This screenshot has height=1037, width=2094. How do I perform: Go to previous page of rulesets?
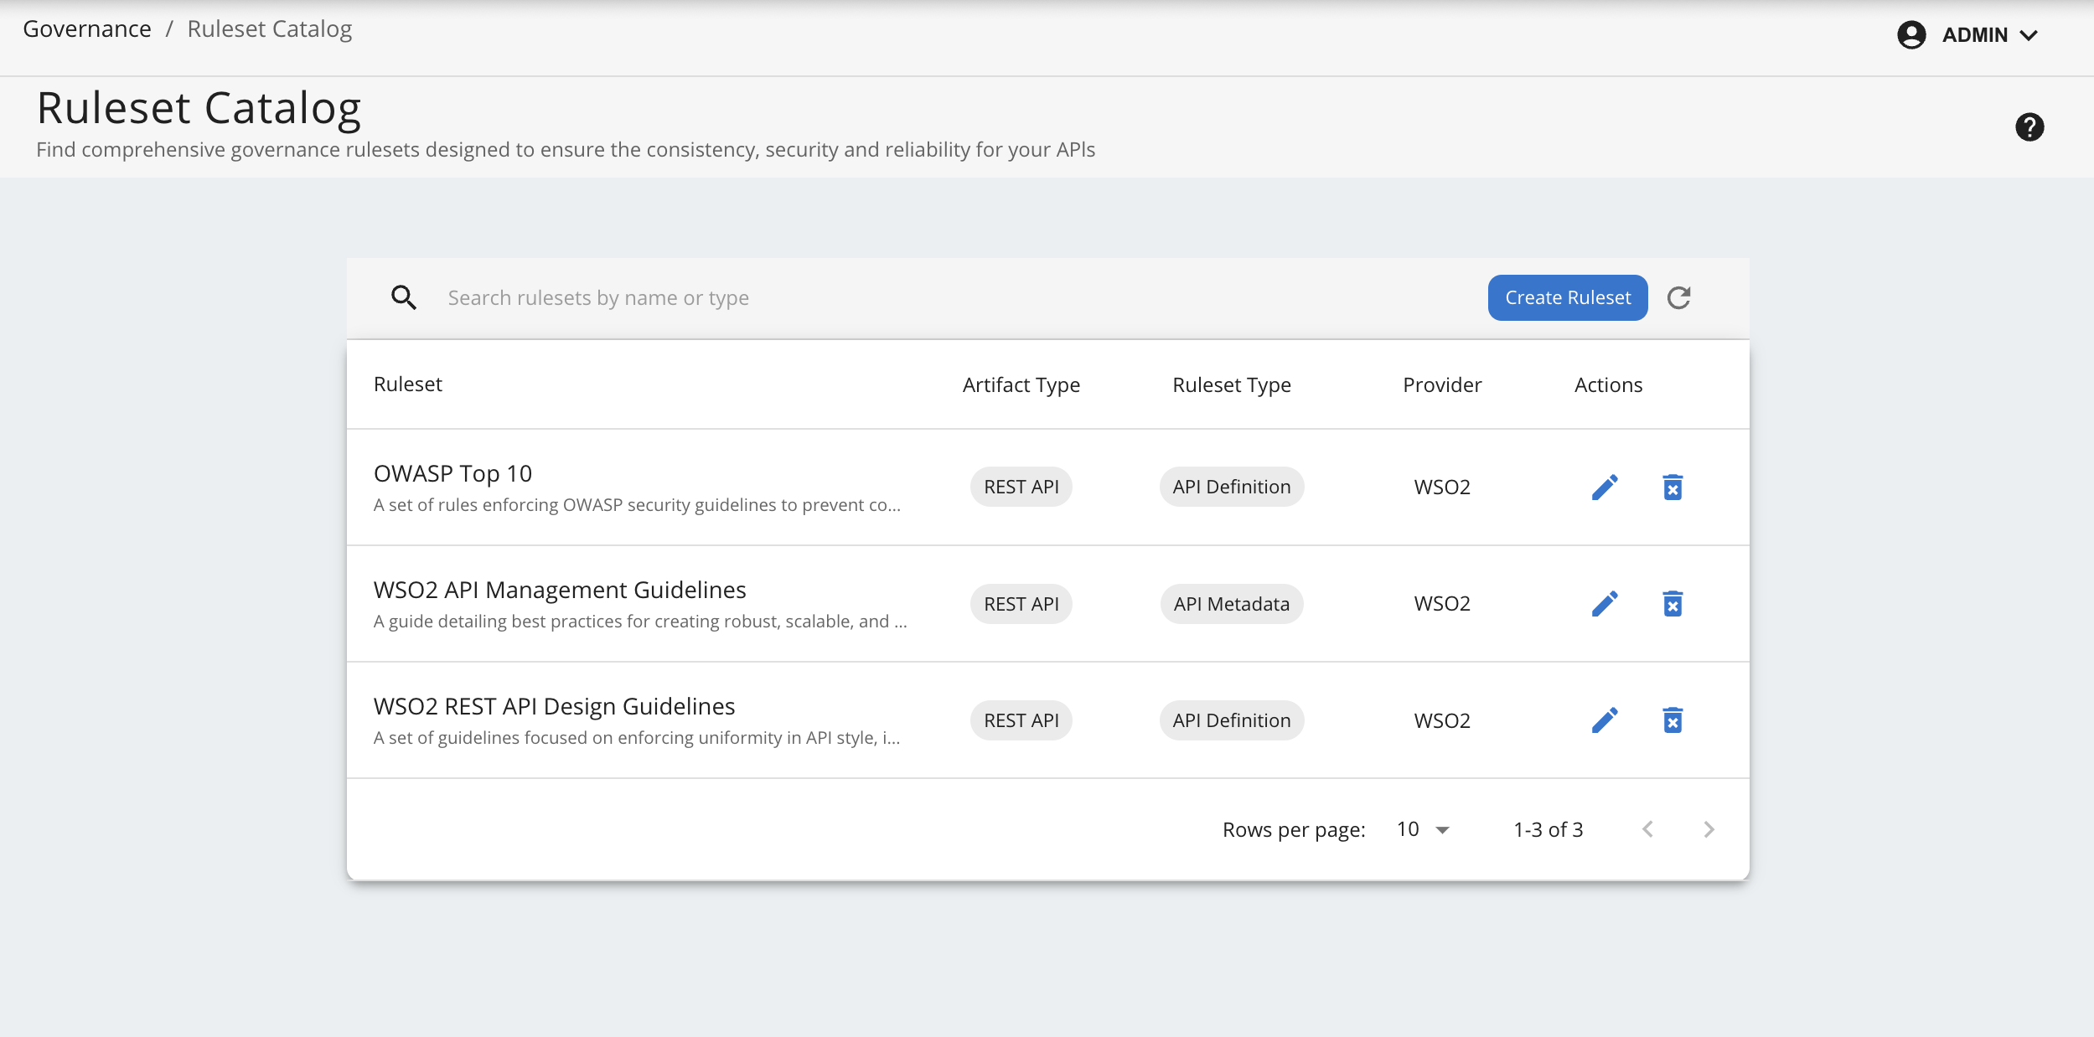pos(1648,830)
